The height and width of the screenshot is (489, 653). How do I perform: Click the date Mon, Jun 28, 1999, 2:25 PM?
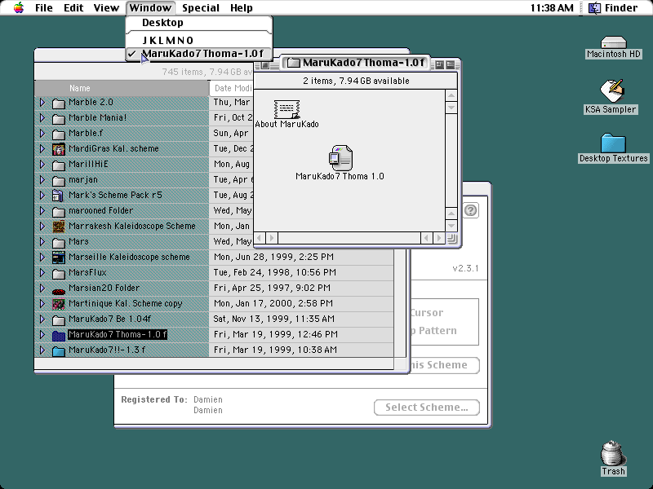click(273, 257)
